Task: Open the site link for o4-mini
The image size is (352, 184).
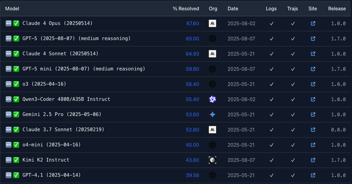Action: click(x=313, y=145)
